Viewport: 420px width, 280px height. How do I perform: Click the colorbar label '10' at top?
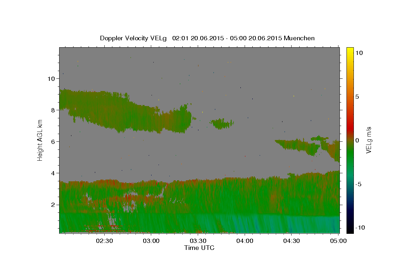coord(359,53)
